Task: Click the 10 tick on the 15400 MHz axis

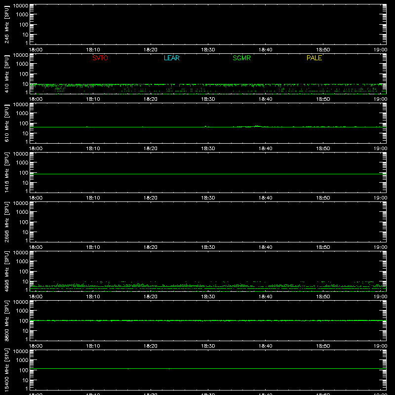Action: (25, 380)
